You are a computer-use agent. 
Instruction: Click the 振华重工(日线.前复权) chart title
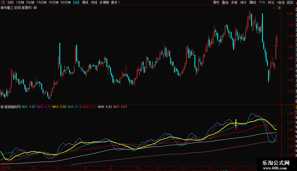click(17, 8)
